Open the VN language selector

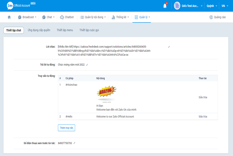click(225, 6)
